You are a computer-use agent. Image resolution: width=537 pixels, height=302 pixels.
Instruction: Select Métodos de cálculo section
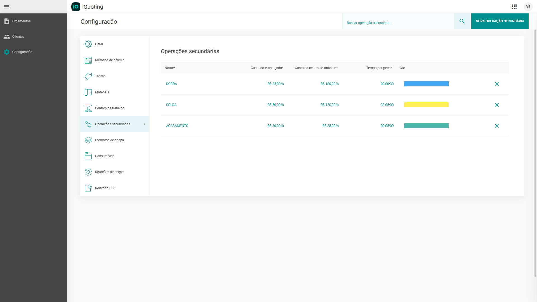(114, 60)
